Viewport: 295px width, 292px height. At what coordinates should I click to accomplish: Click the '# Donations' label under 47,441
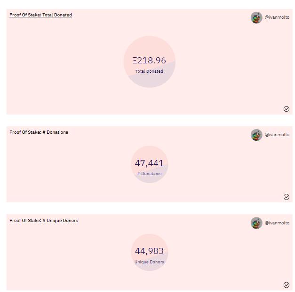[x=149, y=174]
